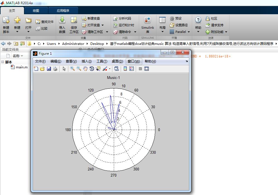
Task: Open the Edit menu in Figure 1
Action: point(56,61)
